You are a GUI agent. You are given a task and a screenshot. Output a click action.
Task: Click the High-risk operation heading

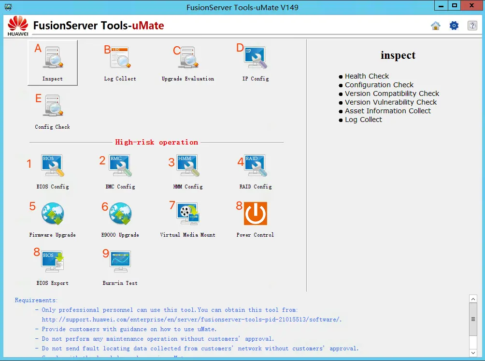coord(157,142)
